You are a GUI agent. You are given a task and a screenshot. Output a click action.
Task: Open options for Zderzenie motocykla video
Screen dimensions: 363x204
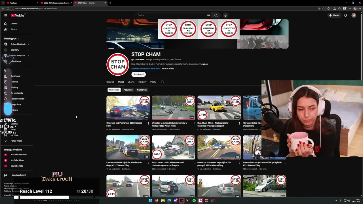[285, 163]
